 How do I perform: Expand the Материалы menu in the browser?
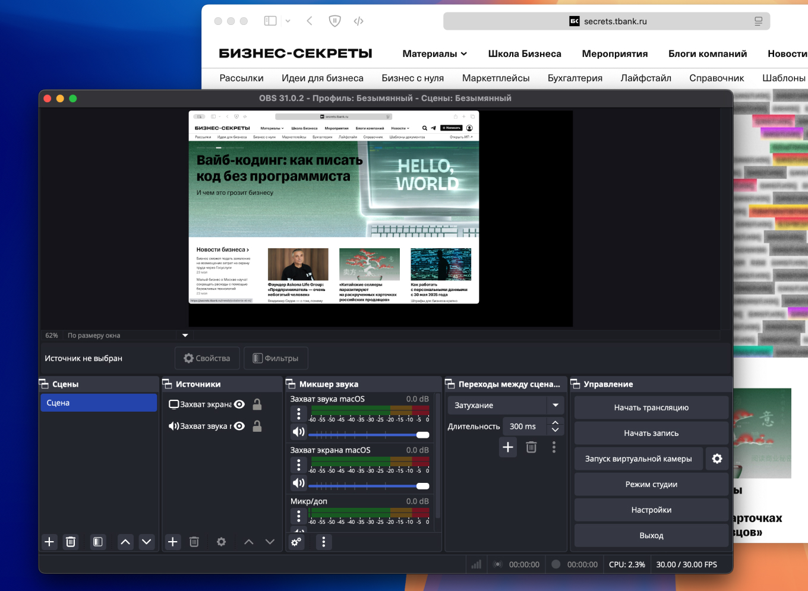pyautogui.click(x=434, y=53)
